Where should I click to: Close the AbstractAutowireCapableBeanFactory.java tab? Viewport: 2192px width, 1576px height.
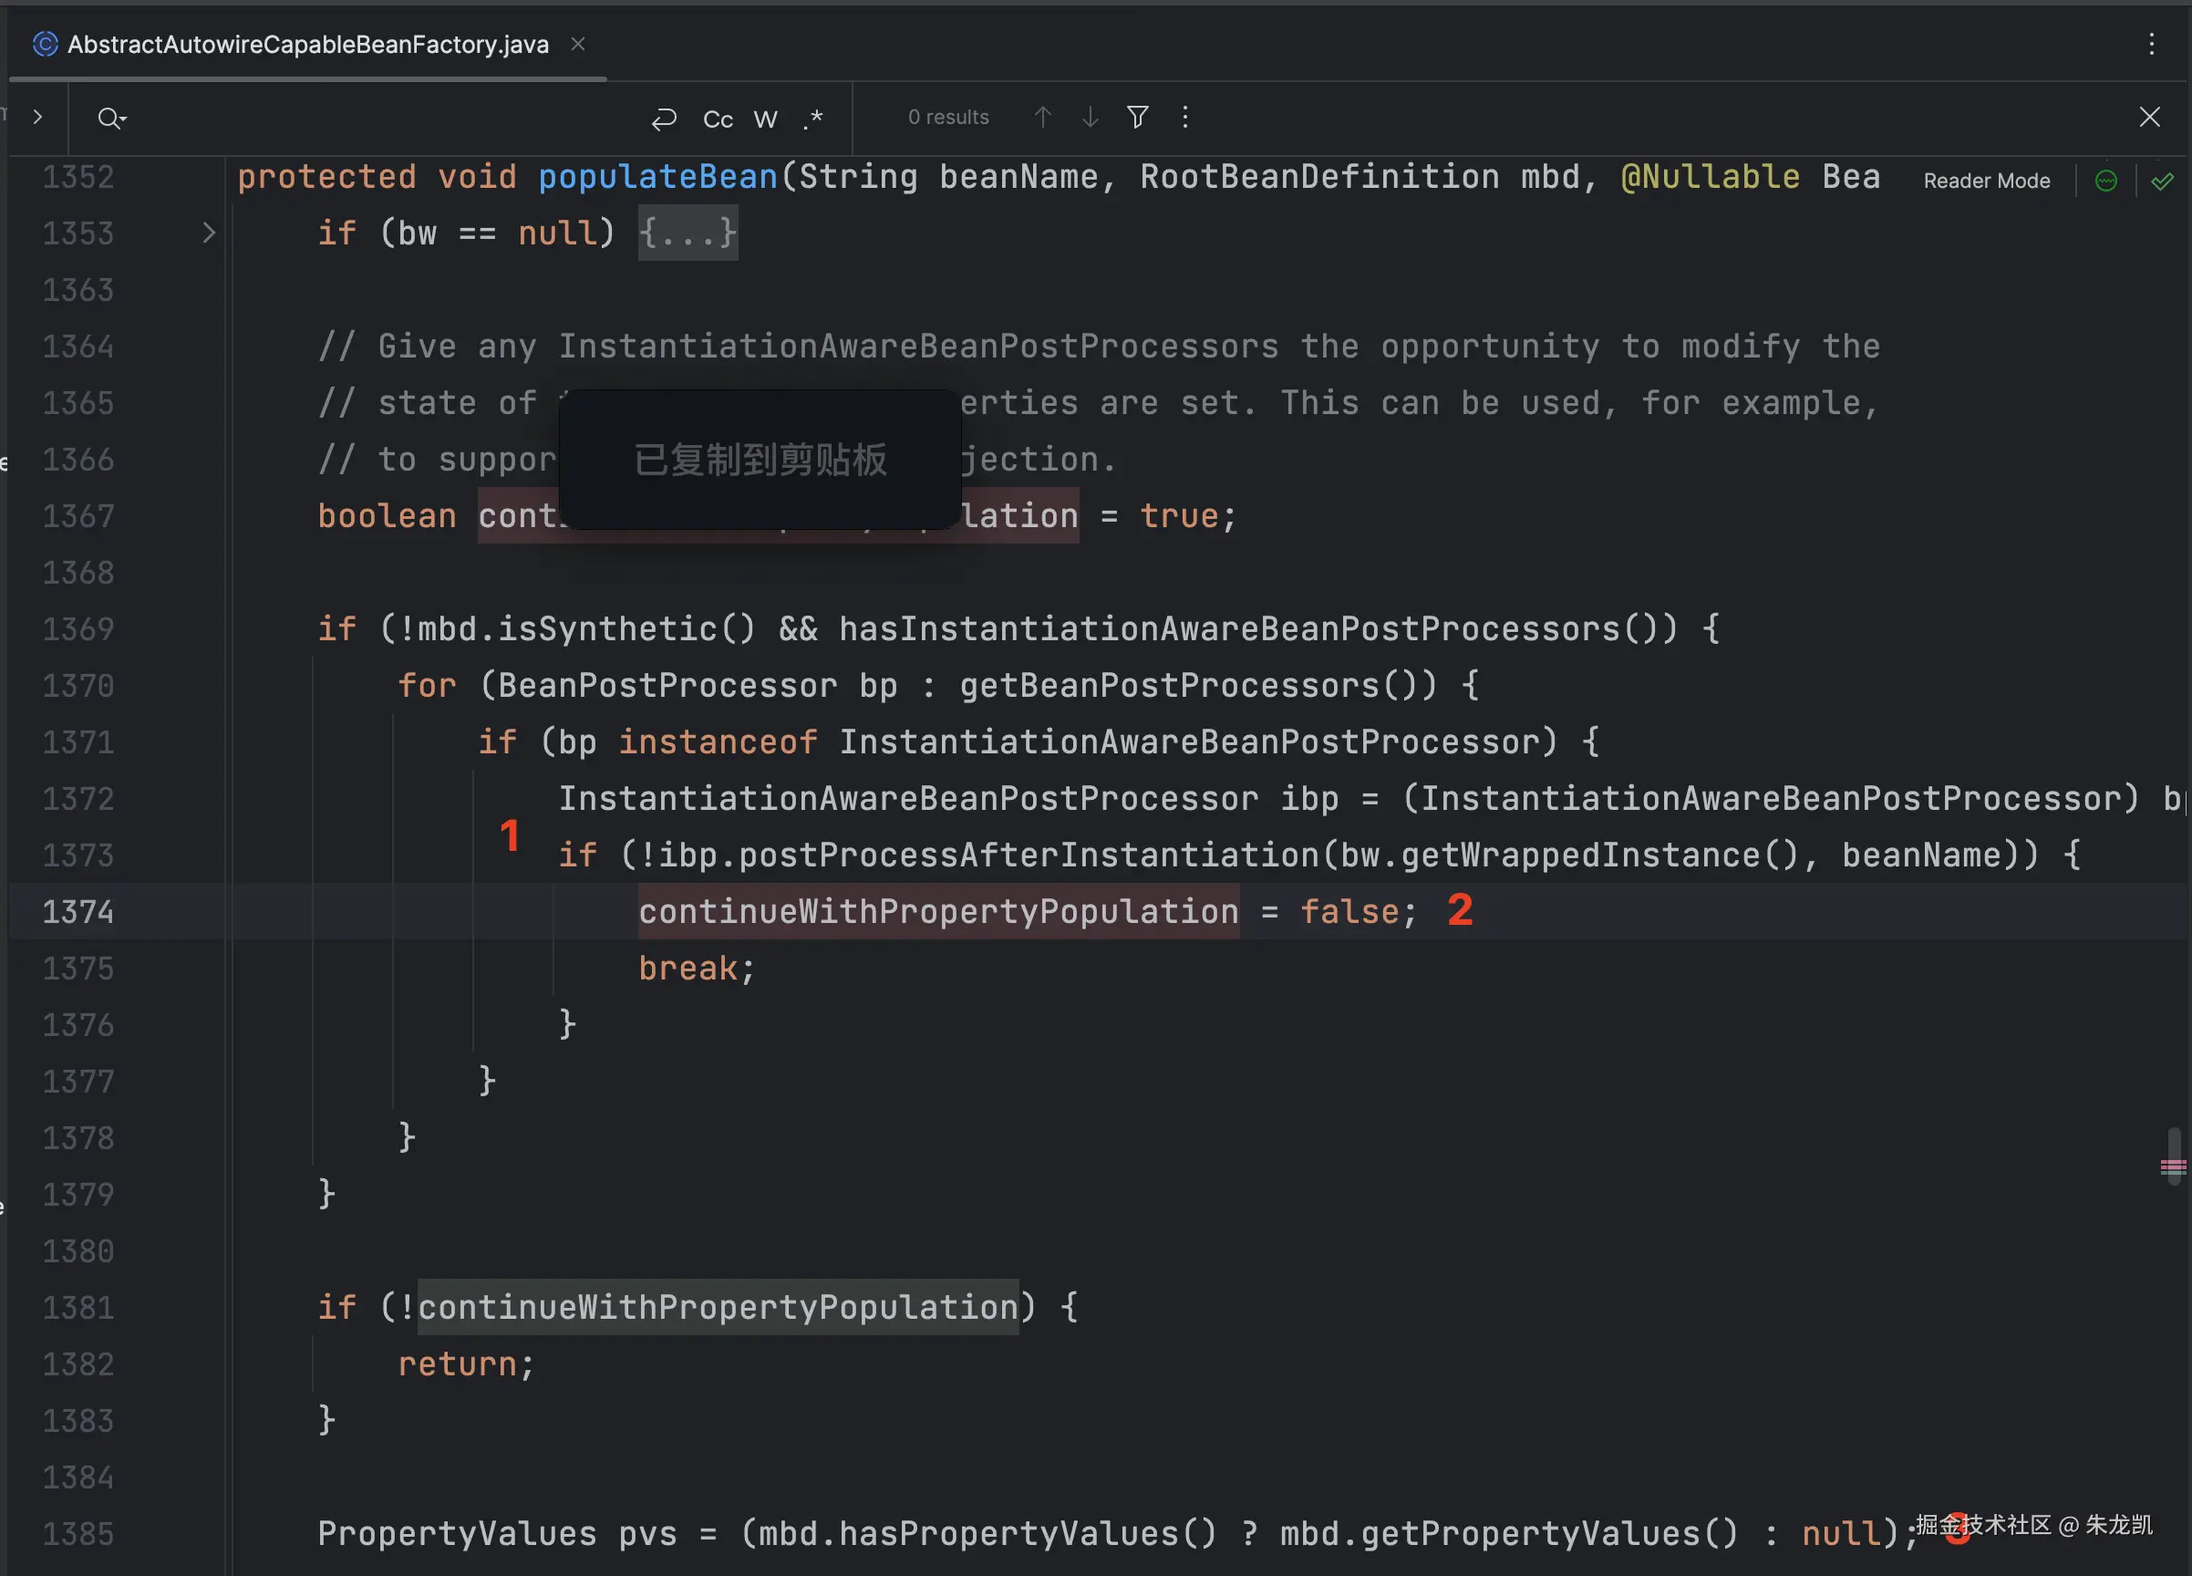[x=578, y=45]
